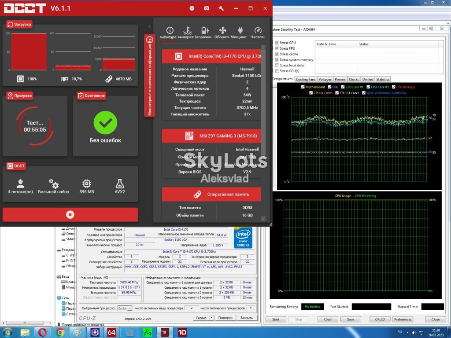Click the 'Проверка' button in CPU-Z

[225, 318]
